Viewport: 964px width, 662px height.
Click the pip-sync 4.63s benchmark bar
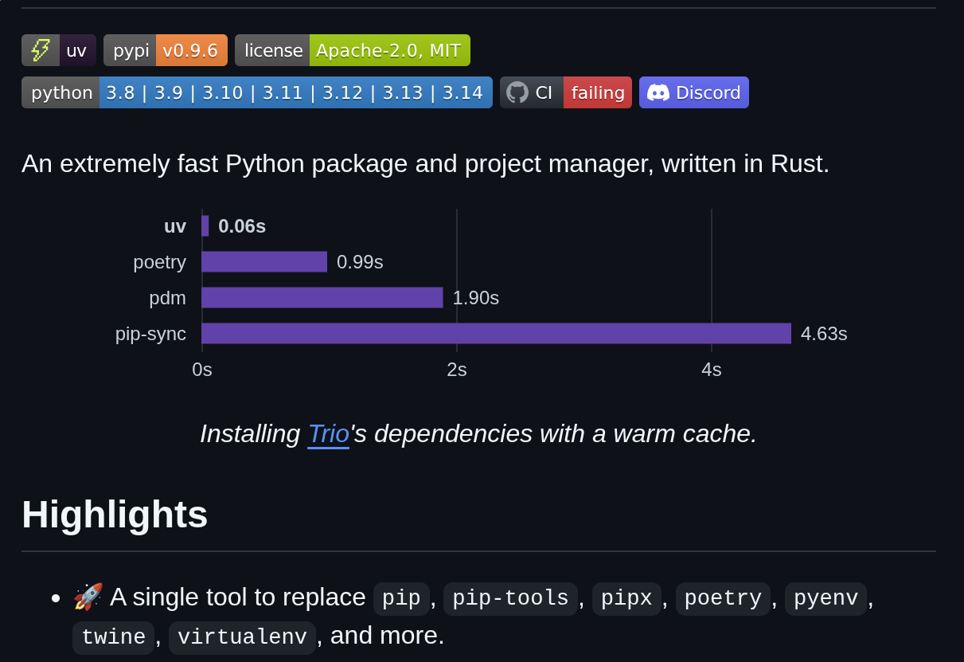tap(496, 334)
